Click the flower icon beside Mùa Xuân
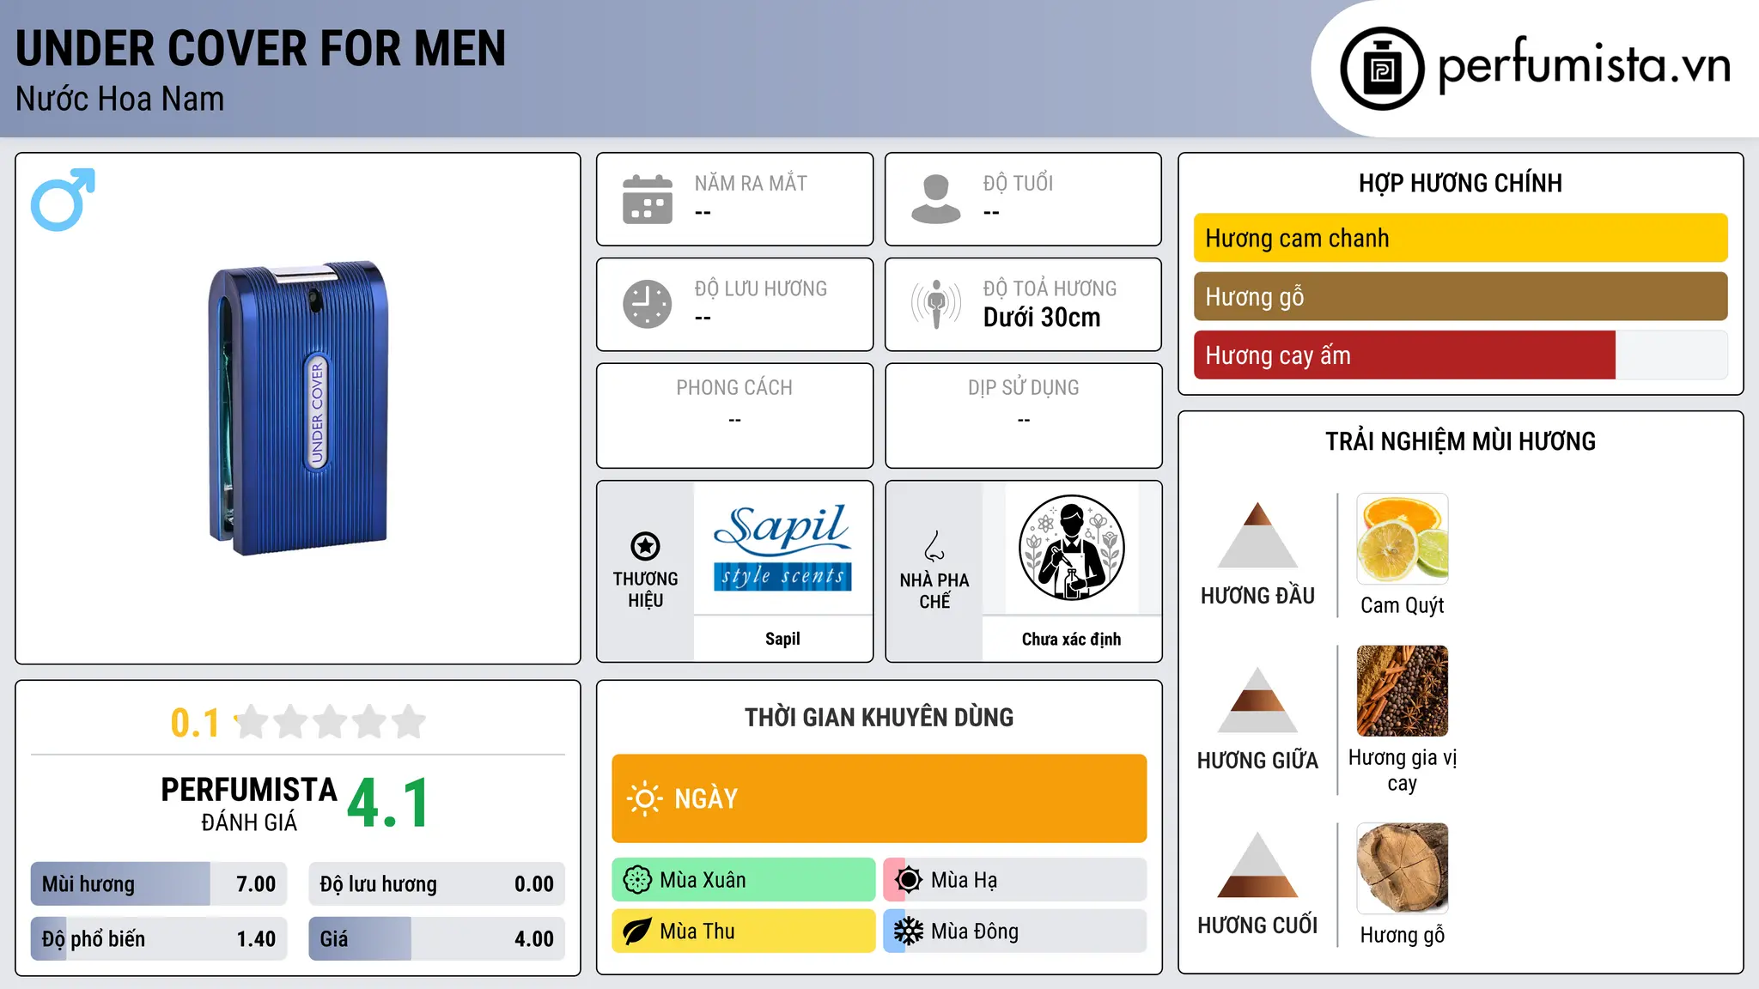The image size is (1759, 989). [x=637, y=880]
